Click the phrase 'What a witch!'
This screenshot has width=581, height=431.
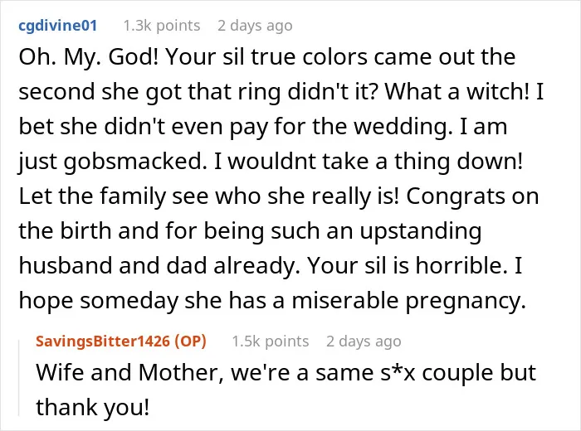click(x=457, y=91)
